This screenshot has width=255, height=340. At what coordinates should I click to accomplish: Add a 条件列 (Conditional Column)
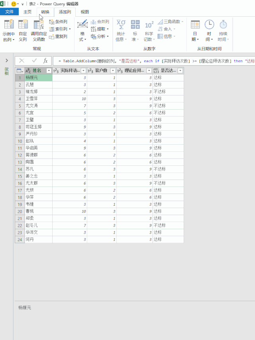click(58, 22)
